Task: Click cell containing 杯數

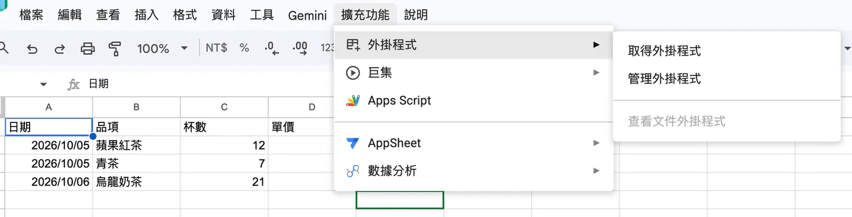Action: [224, 127]
